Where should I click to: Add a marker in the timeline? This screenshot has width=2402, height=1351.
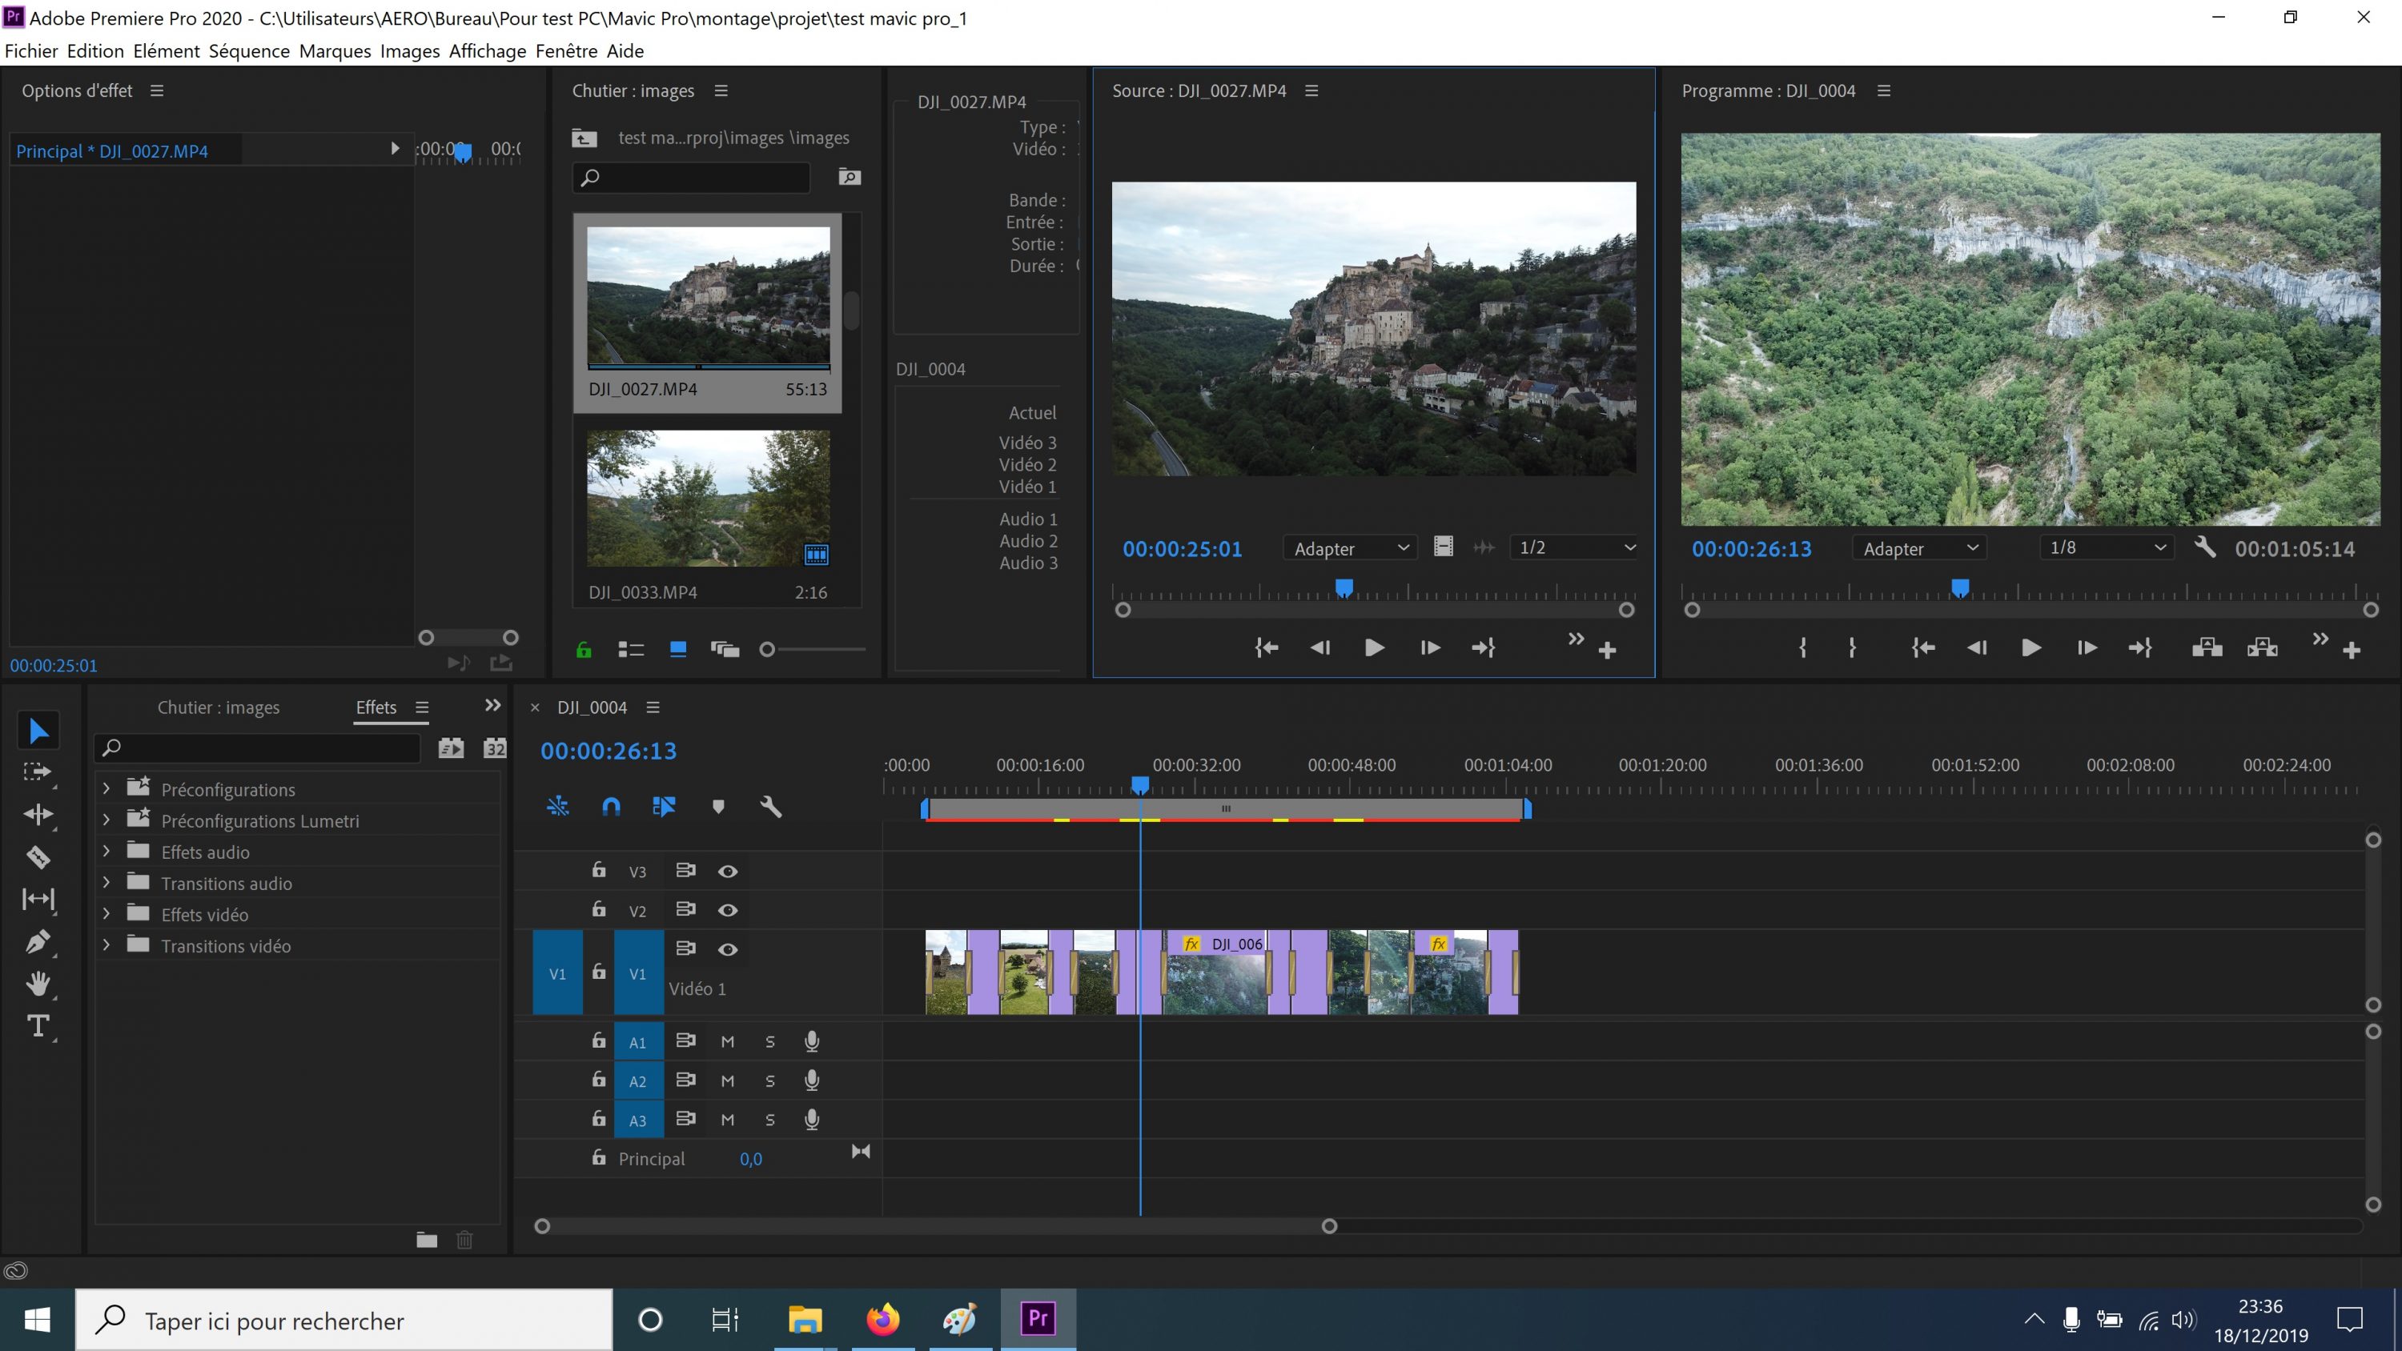pos(718,807)
